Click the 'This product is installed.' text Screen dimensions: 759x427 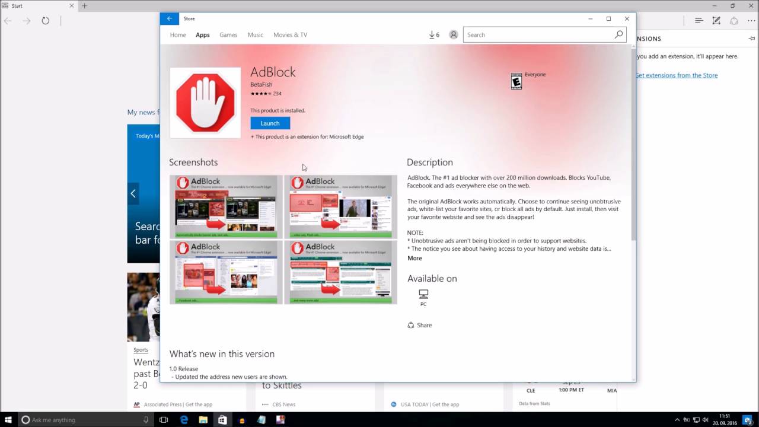[278, 110]
